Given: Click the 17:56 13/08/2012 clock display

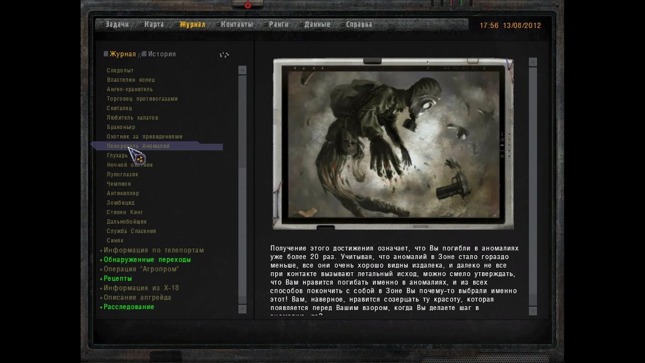Looking at the screenshot, I should click(510, 25).
